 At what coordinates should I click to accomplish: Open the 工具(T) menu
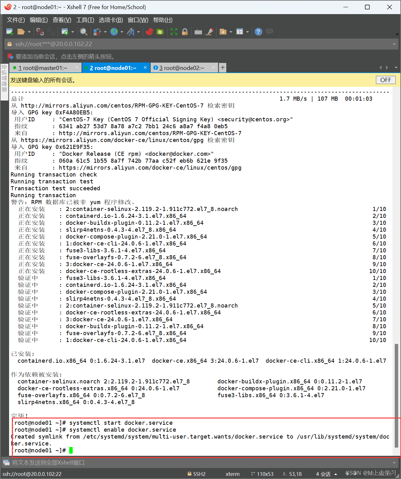pyautogui.click(x=85, y=20)
